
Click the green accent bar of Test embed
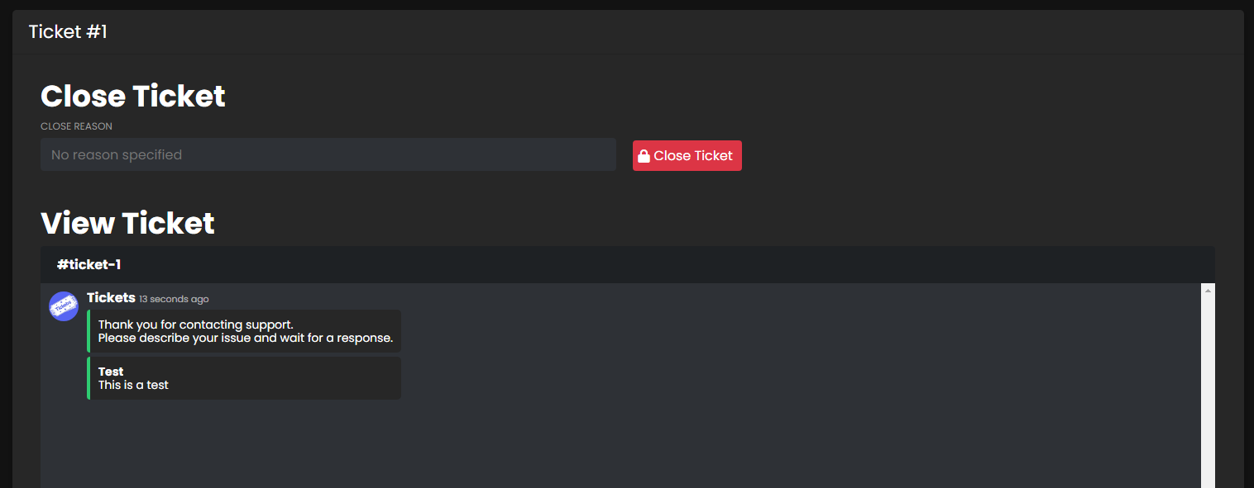coord(89,378)
